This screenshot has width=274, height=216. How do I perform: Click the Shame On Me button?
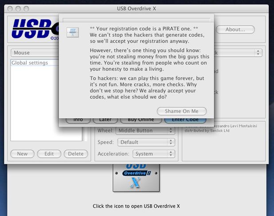(x=182, y=111)
